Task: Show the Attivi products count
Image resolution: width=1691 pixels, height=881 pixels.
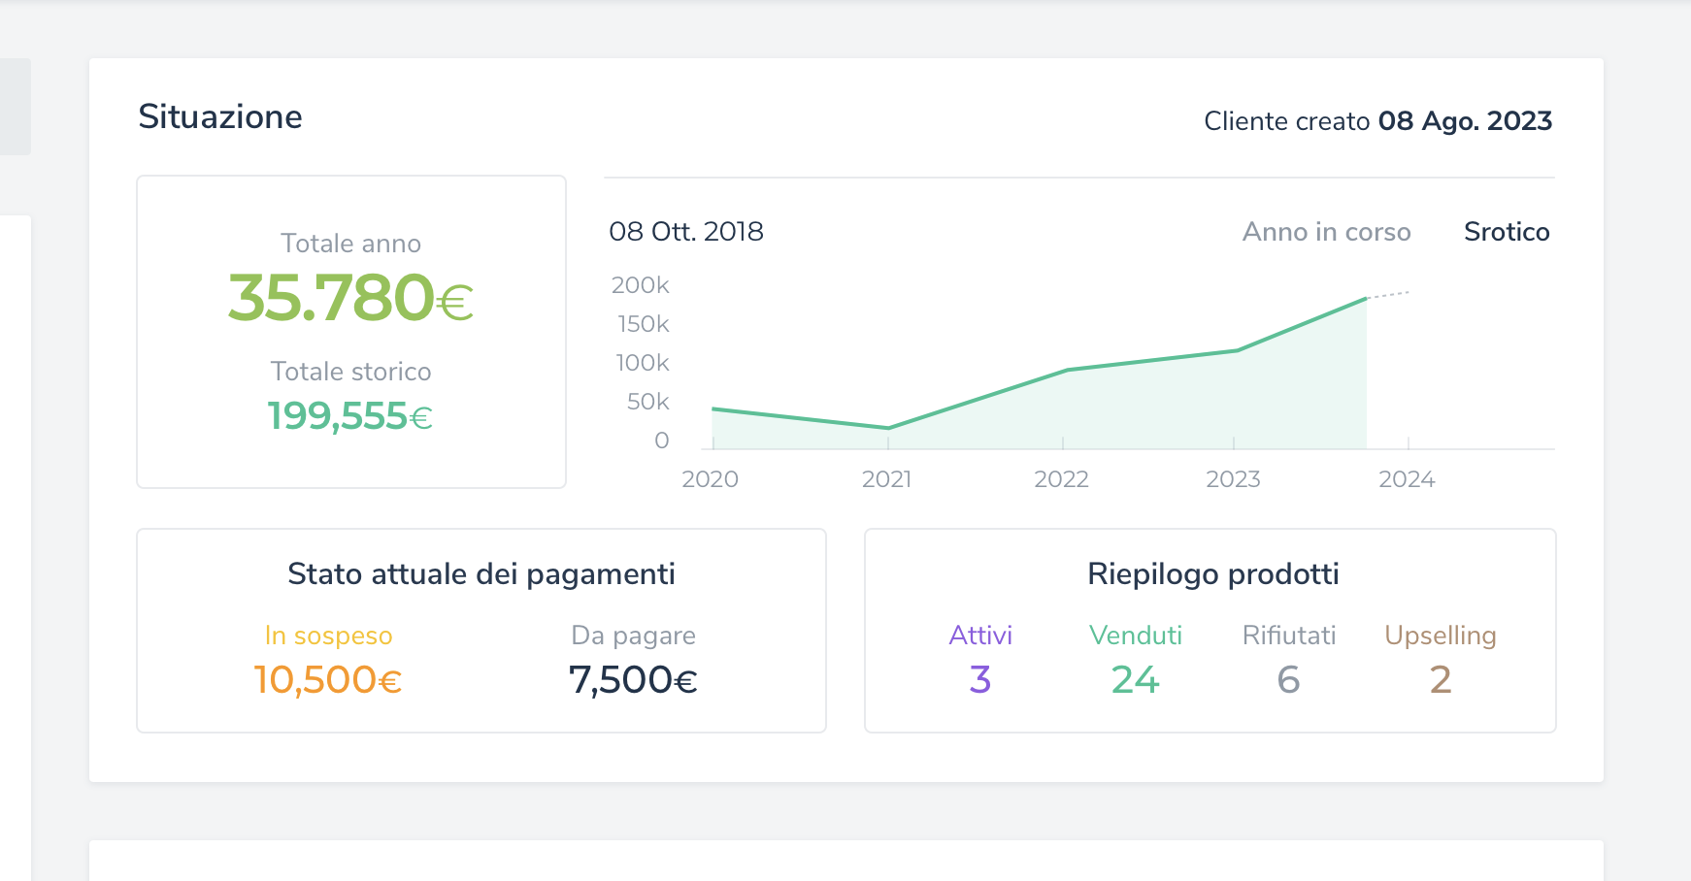Action: tap(980, 679)
